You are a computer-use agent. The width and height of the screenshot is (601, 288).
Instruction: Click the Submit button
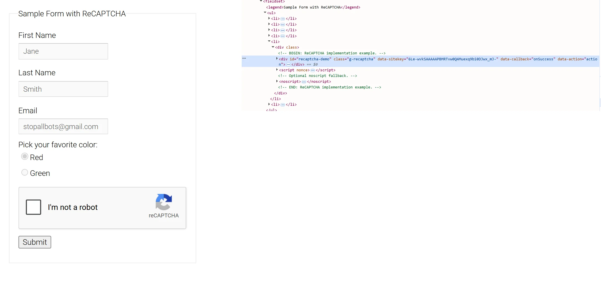point(35,242)
